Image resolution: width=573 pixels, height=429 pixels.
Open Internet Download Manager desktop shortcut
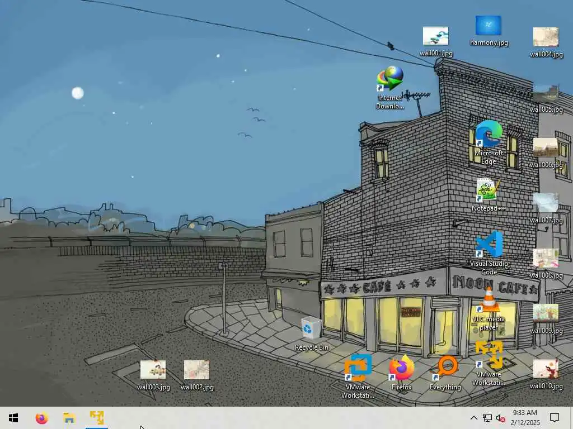[390, 88]
